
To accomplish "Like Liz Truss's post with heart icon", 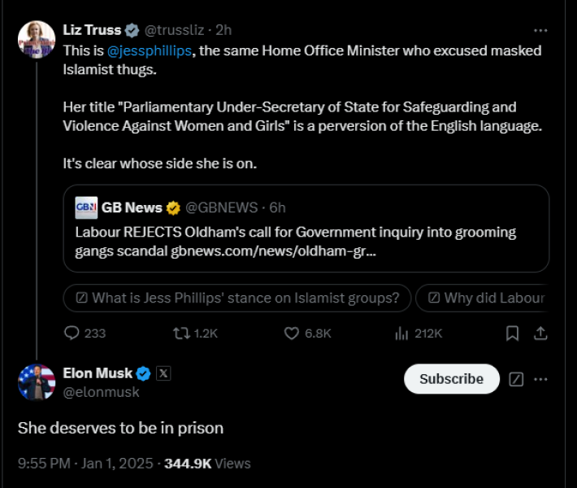I will point(293,333).
